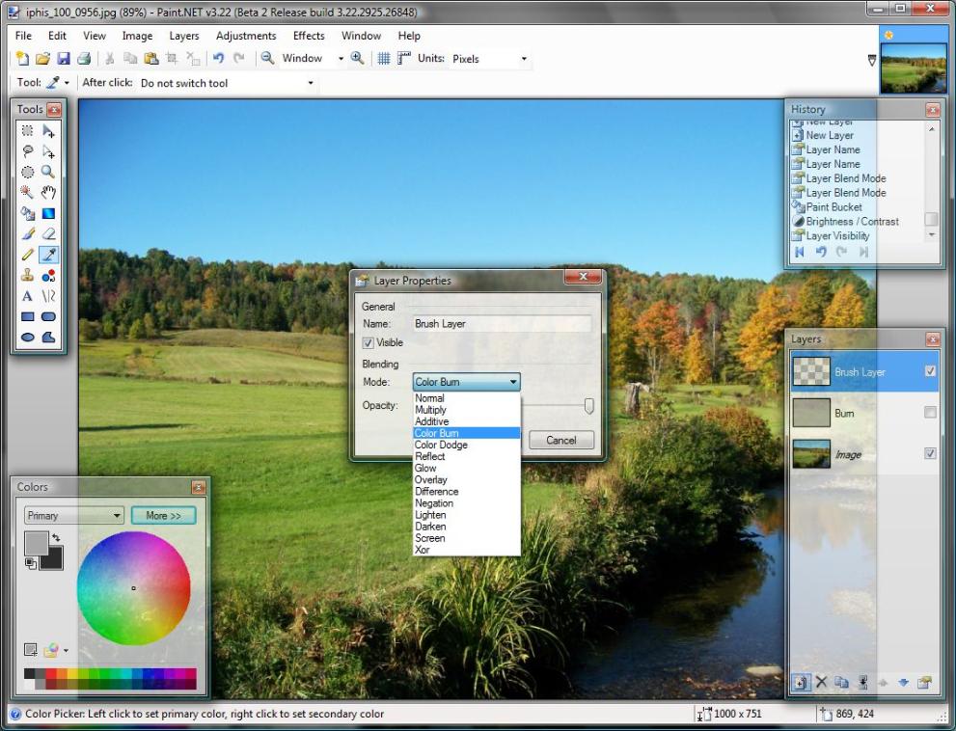This screenshot has width=956, height=731.
Task: Pick the Gradient tool in Tools panel
Action: coord(48,213)
